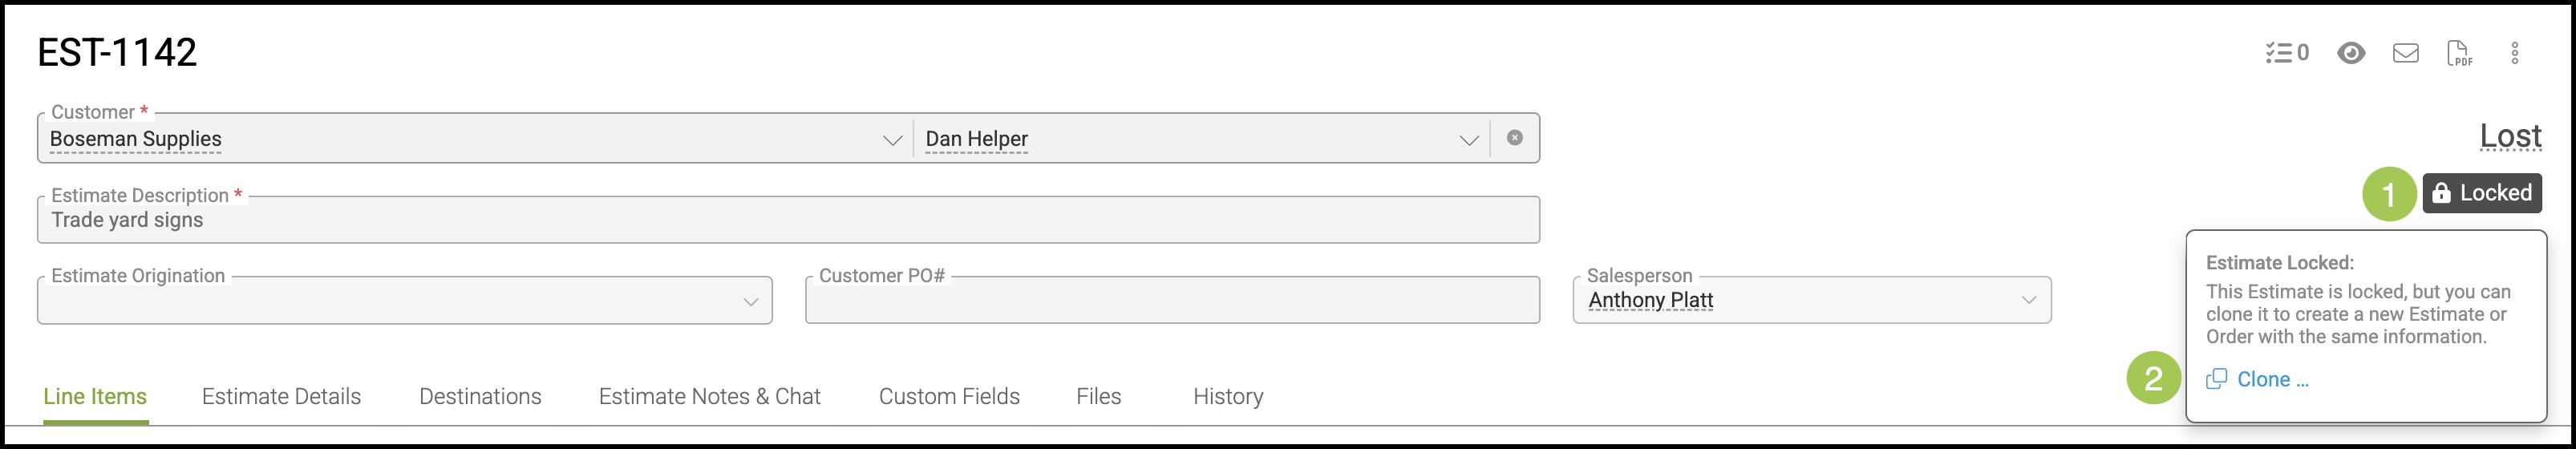This screenshot has width=2576, height=449.
Task: Click the Estimate Description field
Action: [788, 220]
